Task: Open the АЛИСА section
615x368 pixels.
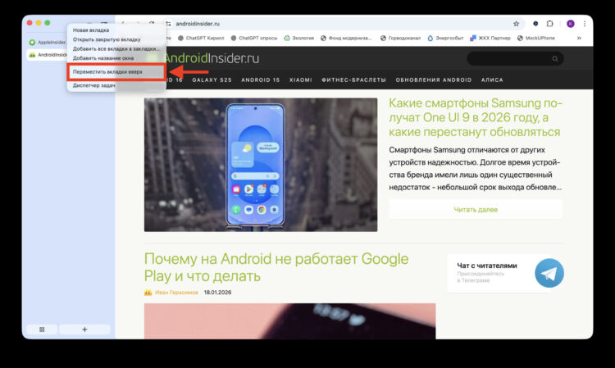Action: click(x=492, y=80)
